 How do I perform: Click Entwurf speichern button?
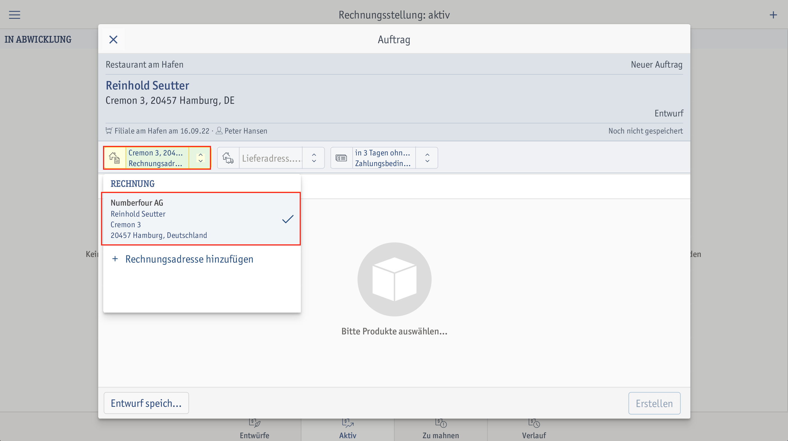click(146, 403)
